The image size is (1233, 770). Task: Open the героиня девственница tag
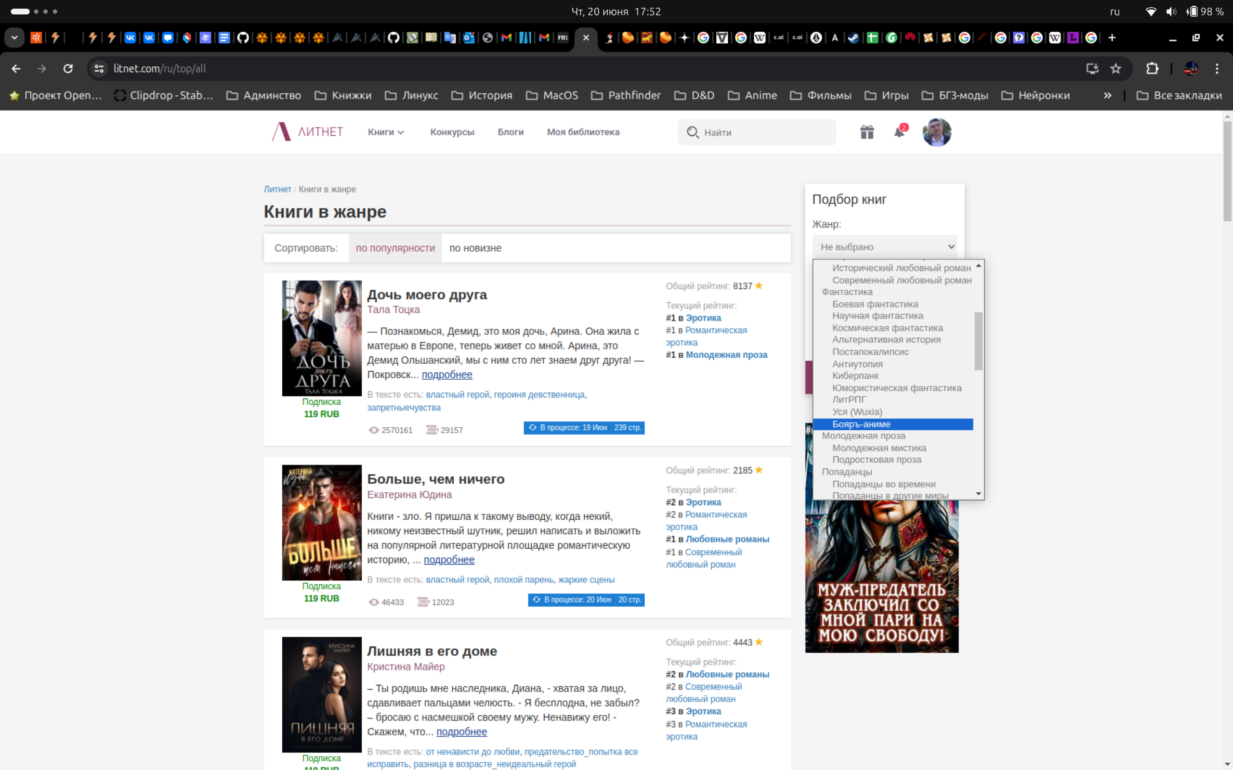coord(539,395)
